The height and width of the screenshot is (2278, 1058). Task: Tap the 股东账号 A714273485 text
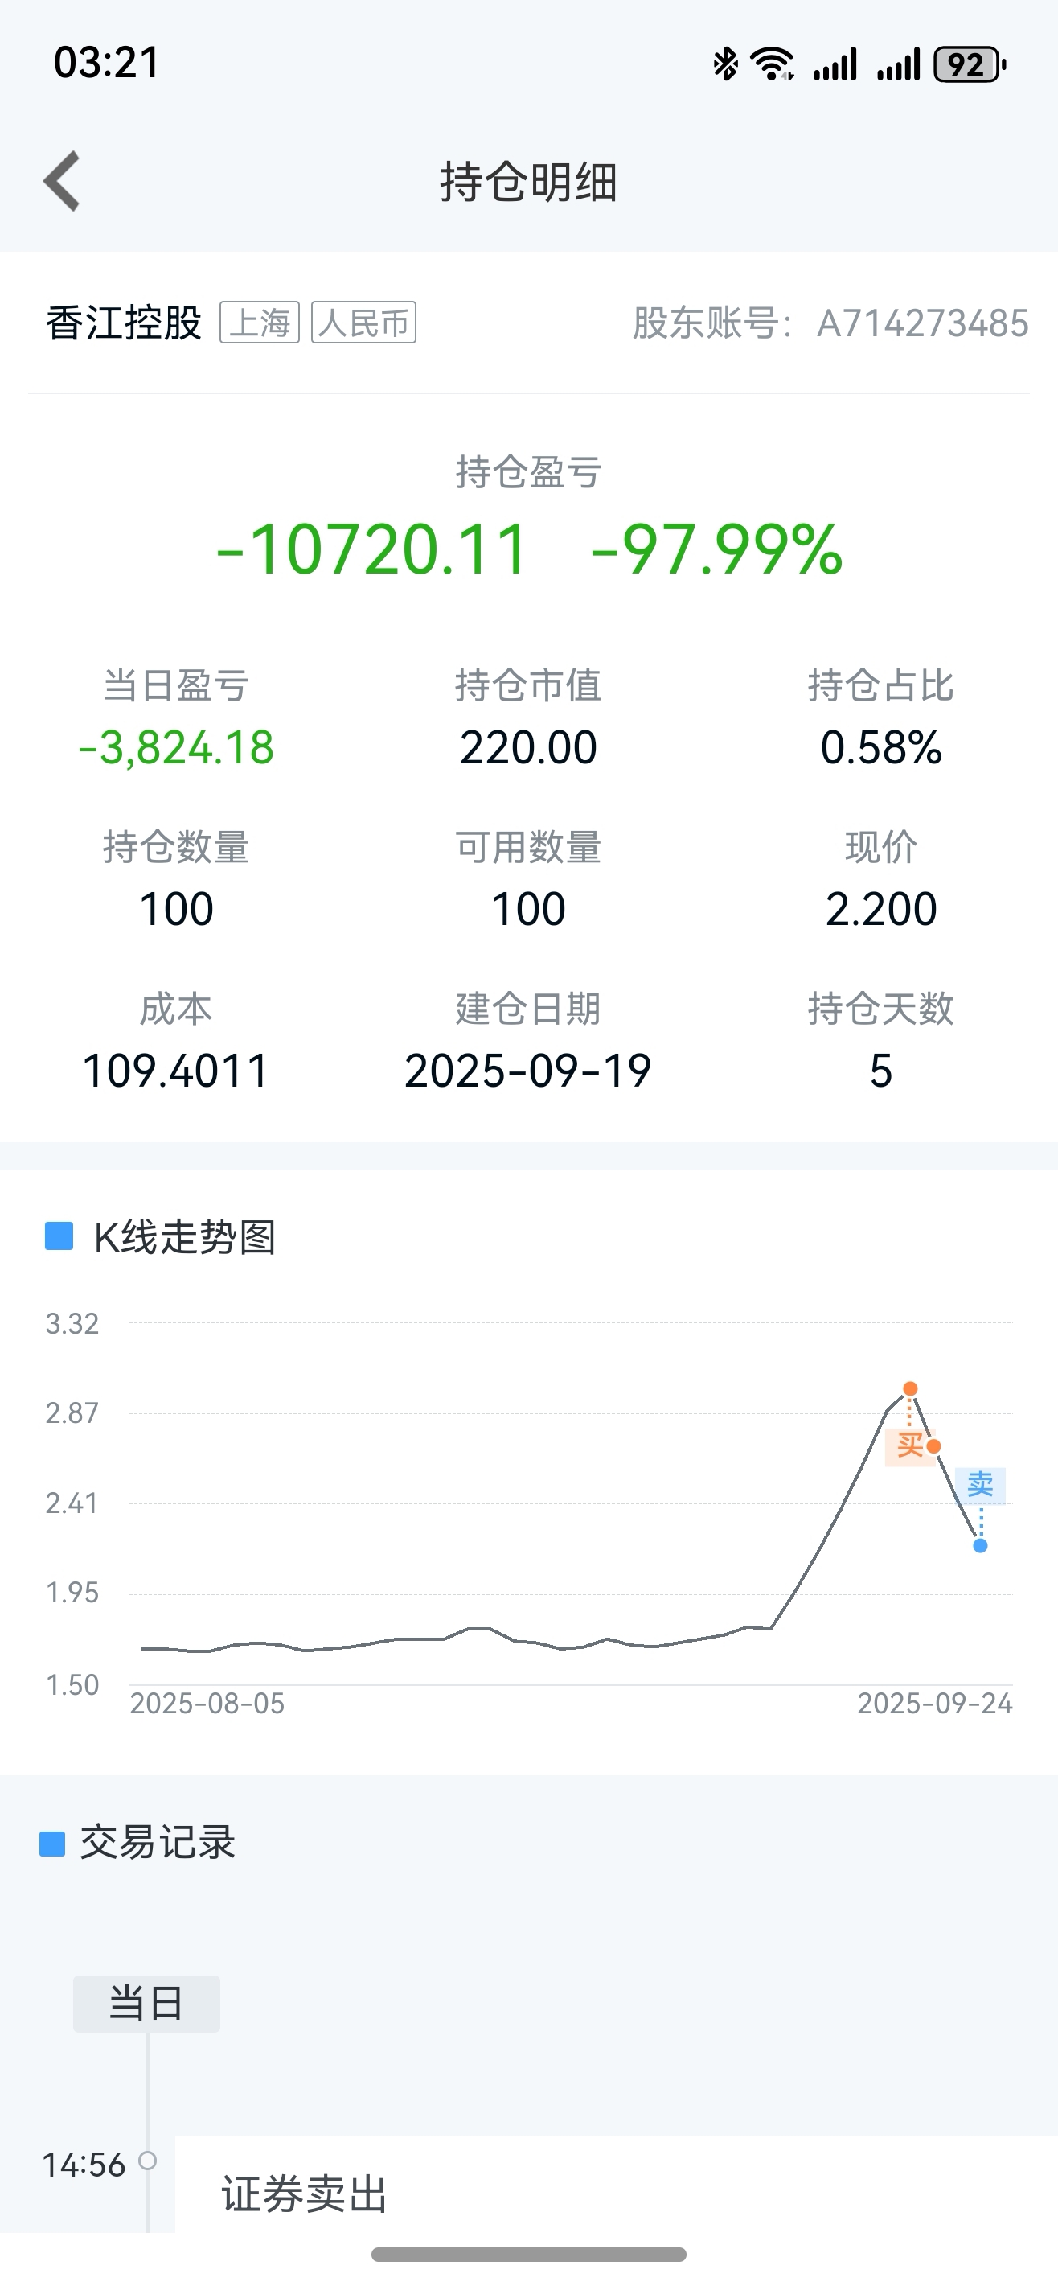830,323
